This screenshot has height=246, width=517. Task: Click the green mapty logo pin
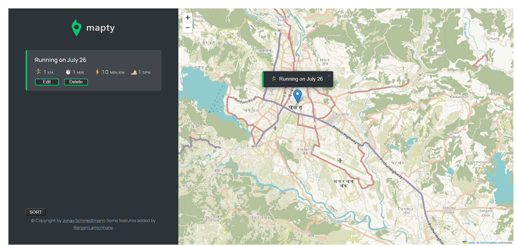tap(76, 28)
